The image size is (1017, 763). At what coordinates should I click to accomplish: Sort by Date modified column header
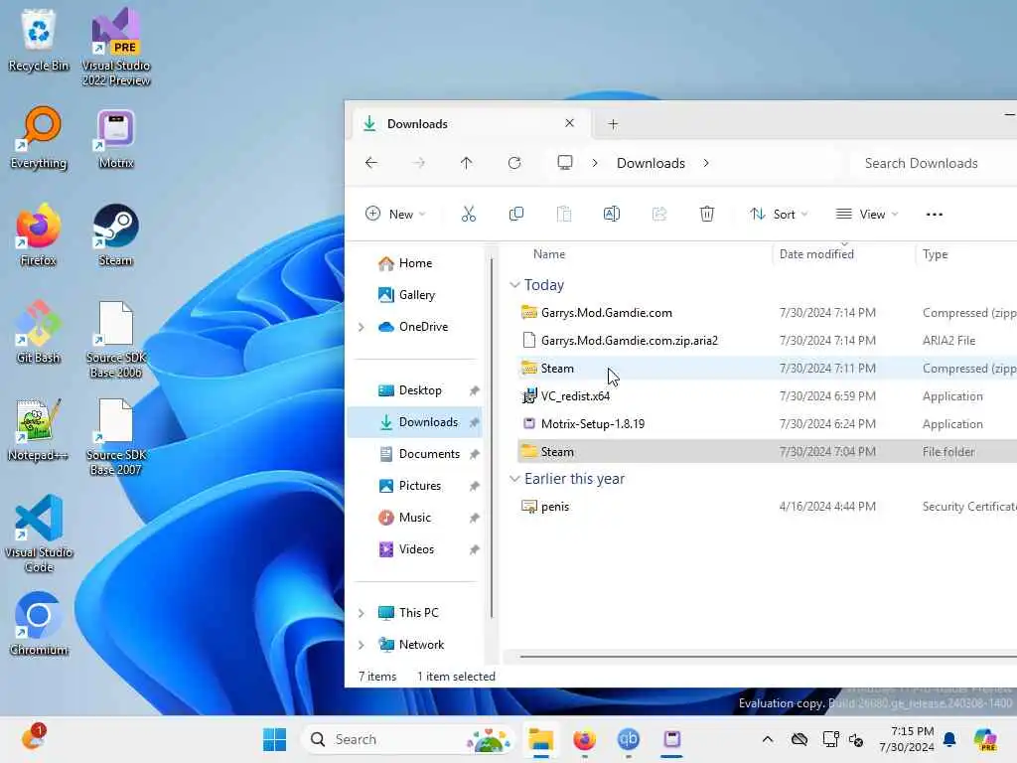pos(816,254)
